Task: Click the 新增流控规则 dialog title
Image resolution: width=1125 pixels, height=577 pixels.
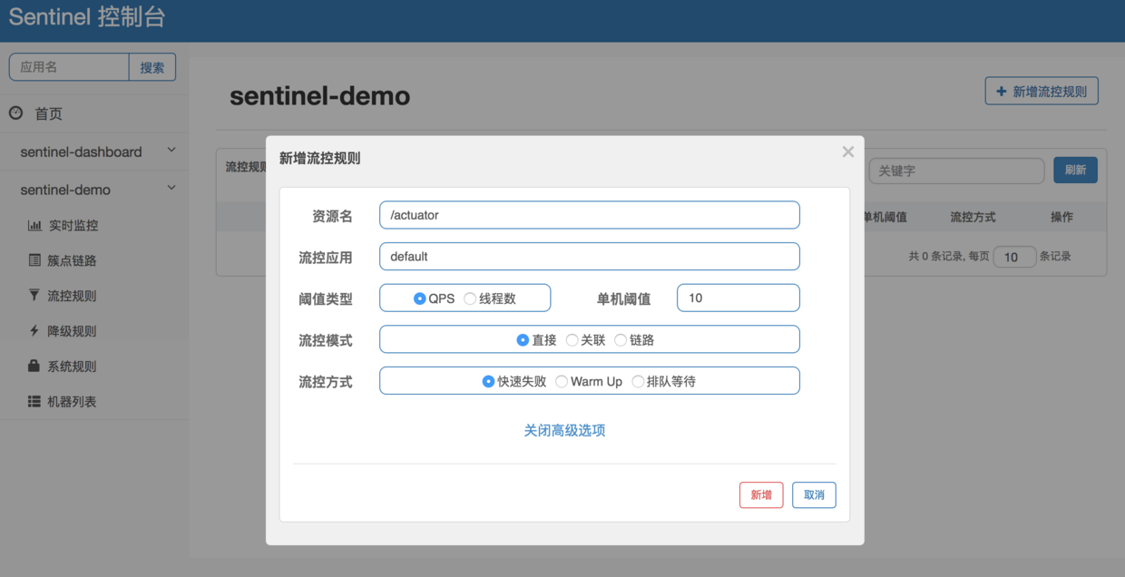Action: tap(319, 158)
